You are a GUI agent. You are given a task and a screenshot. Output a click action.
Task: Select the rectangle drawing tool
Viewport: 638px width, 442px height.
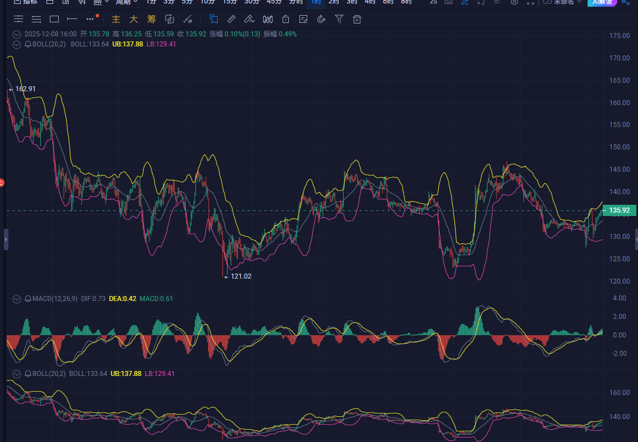(54, 20)
